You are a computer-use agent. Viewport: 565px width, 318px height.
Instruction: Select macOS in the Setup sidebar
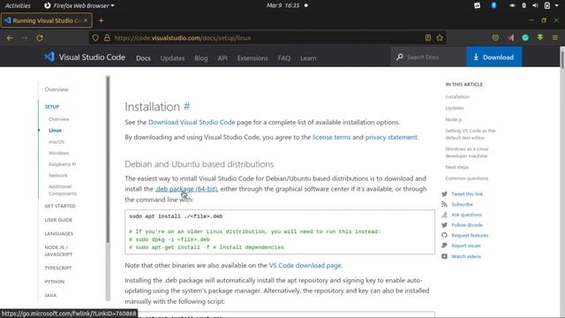point(56,141)
